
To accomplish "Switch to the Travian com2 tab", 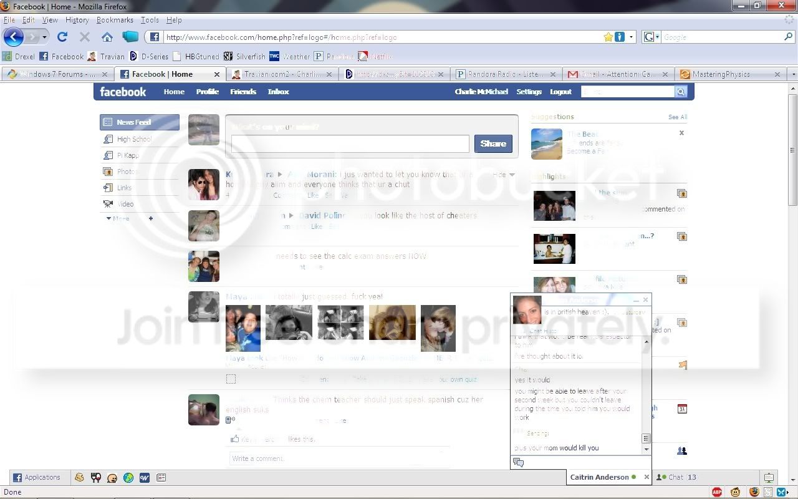I will [283, 74].
